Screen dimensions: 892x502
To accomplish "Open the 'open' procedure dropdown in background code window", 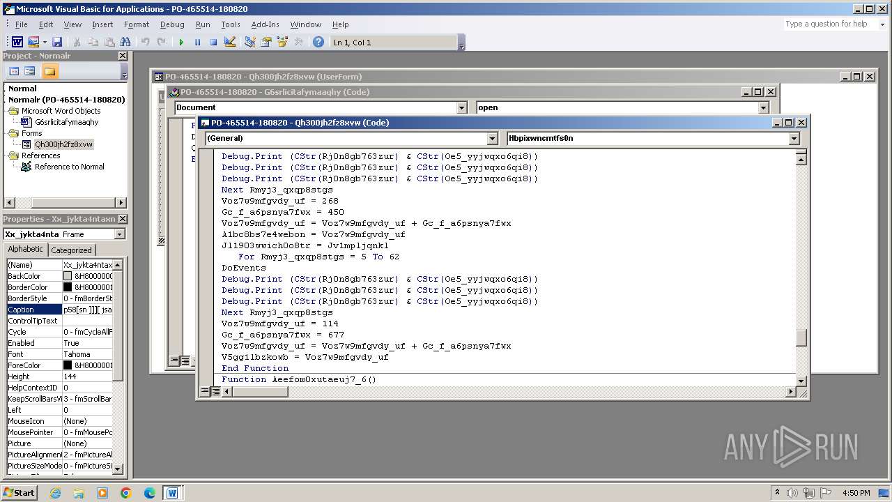I will [763, 107].
